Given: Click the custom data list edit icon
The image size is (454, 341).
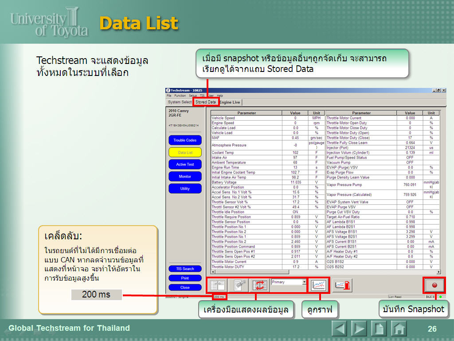Looking at the screenshot, I should [x=239, y=285].
